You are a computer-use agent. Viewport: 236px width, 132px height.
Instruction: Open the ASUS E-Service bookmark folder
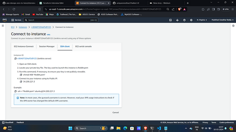pos(87,14)
